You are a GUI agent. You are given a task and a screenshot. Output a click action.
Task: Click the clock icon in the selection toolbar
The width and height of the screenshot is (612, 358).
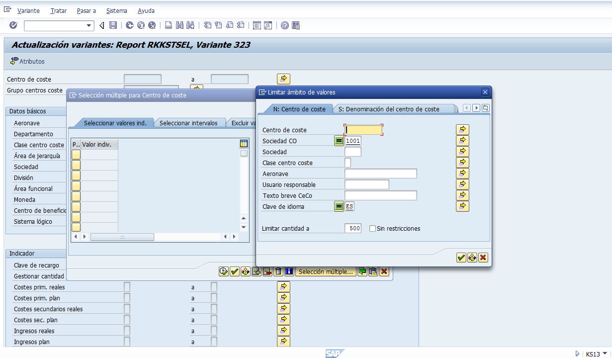[x=223, y=271]
